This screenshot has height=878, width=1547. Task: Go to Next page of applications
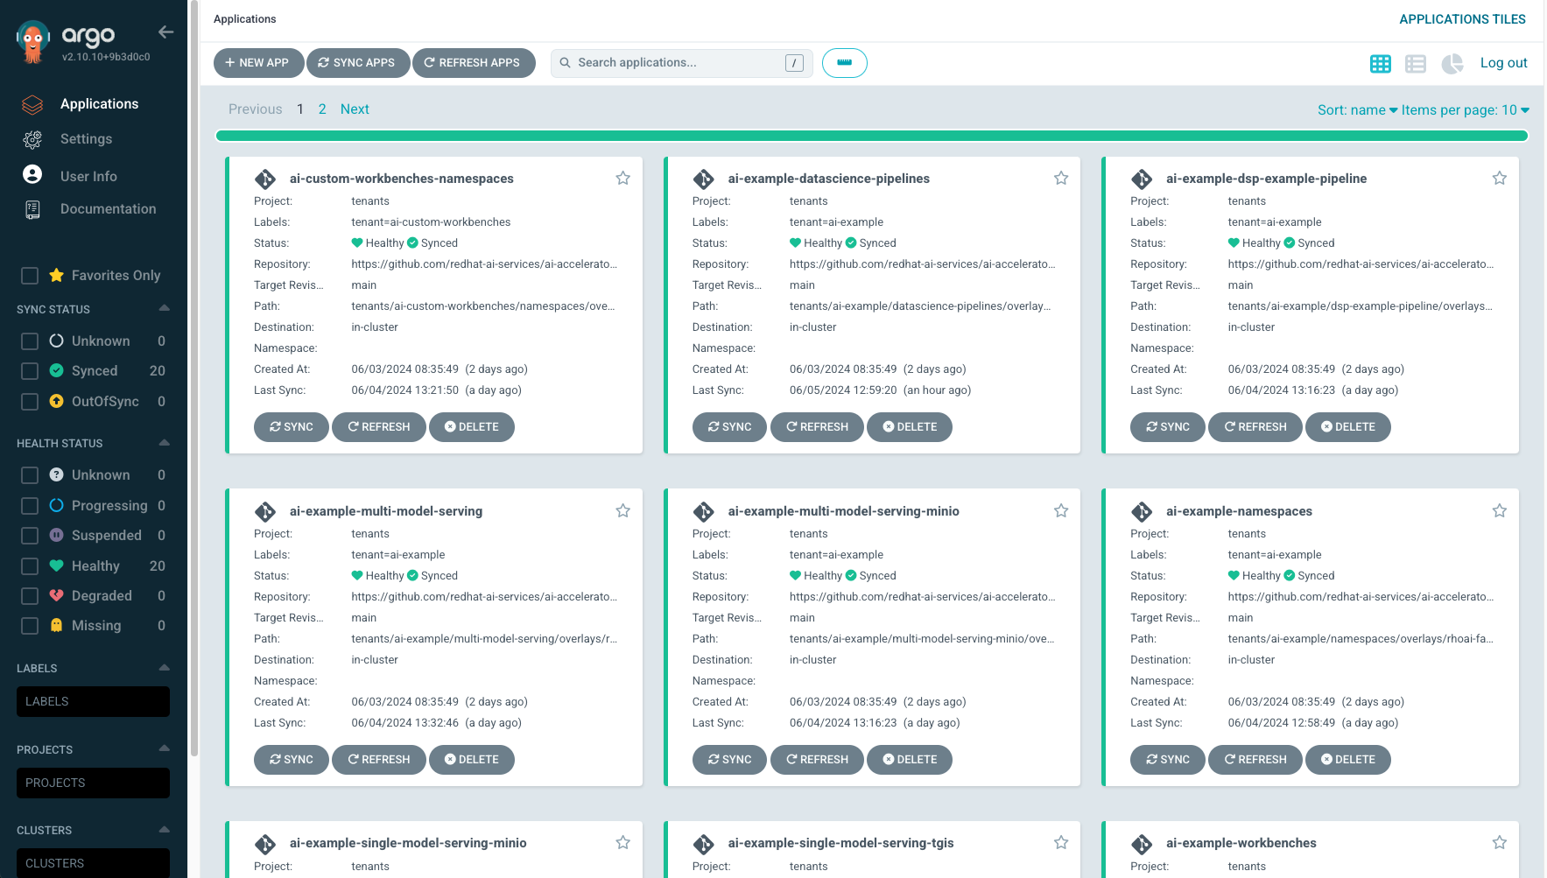pos(355,109)
